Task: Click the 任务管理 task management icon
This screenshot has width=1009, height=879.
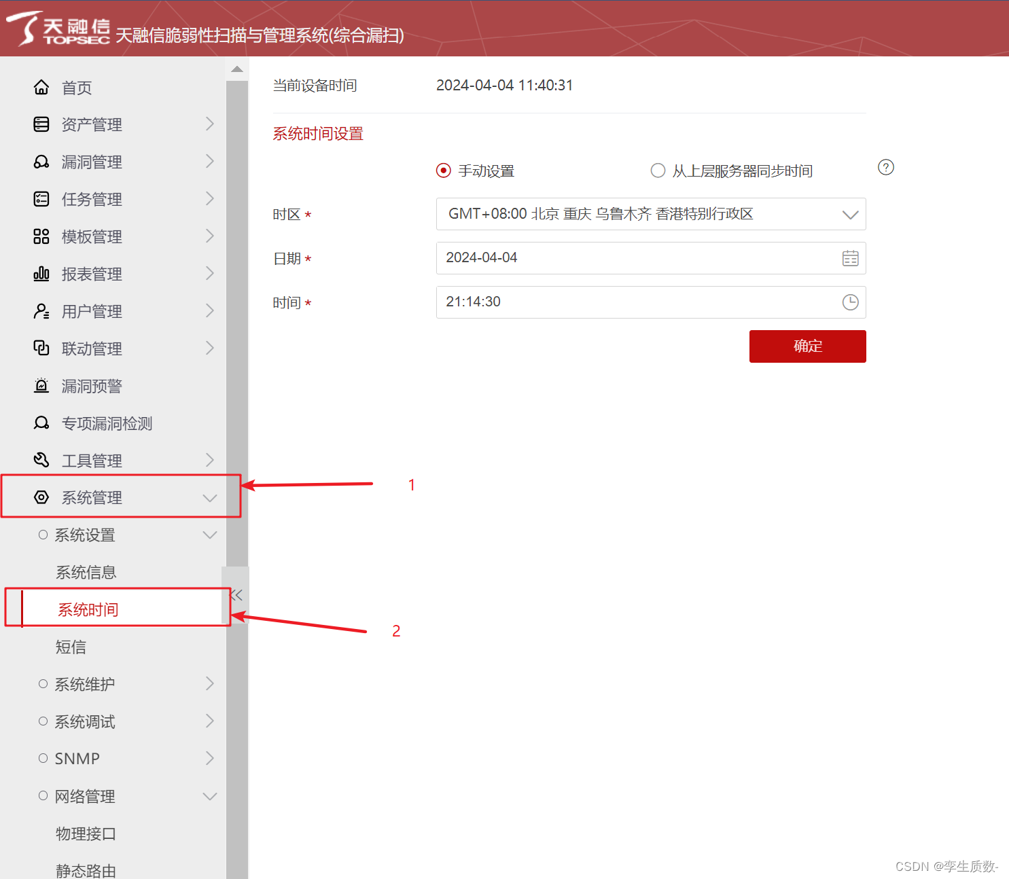Action: tap(41, 199)
